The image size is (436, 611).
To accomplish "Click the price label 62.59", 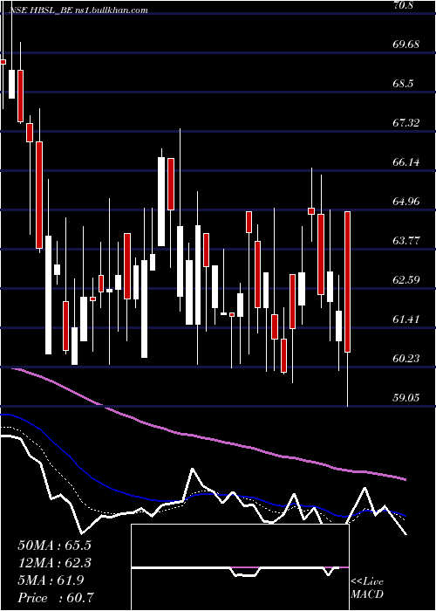I will pyautogui.click(x=406, y=280).
